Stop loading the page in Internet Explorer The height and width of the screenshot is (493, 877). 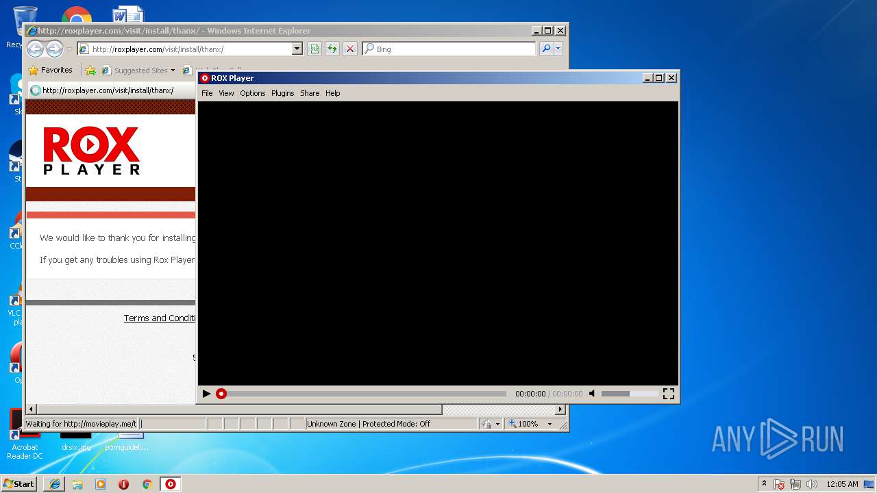point(350,49)
